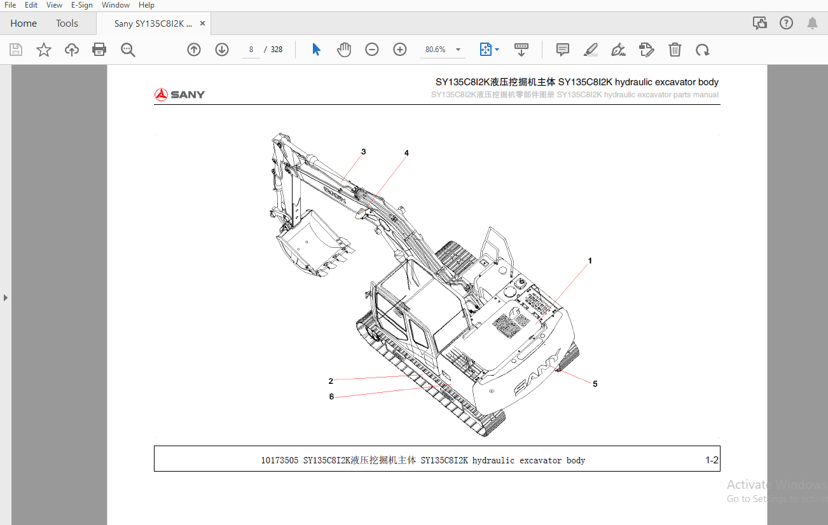Viewport: 828px width, 525px height.
Task: Open the Window menu
Action: tap(116, 5)
